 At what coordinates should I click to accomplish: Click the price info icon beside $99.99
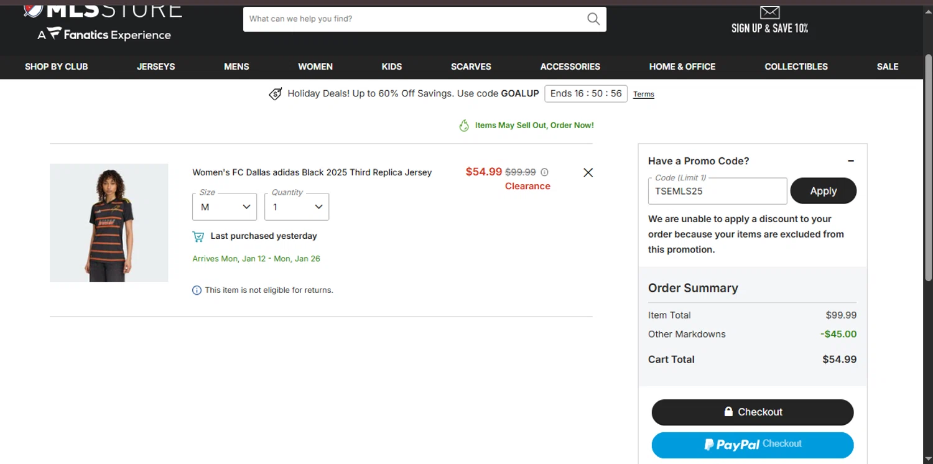pyautogui.click(x=544, y=172)
